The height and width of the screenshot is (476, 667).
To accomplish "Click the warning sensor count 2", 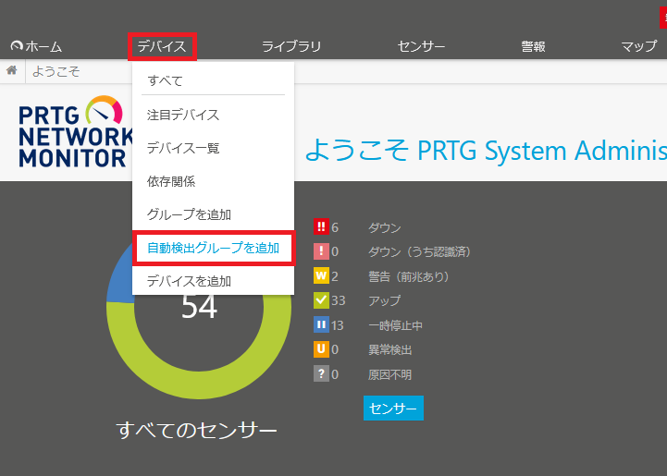I will coord(335,276).
